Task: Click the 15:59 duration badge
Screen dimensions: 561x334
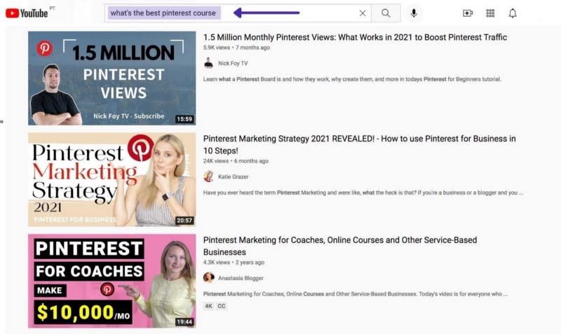Action: (x=184, y=119)
